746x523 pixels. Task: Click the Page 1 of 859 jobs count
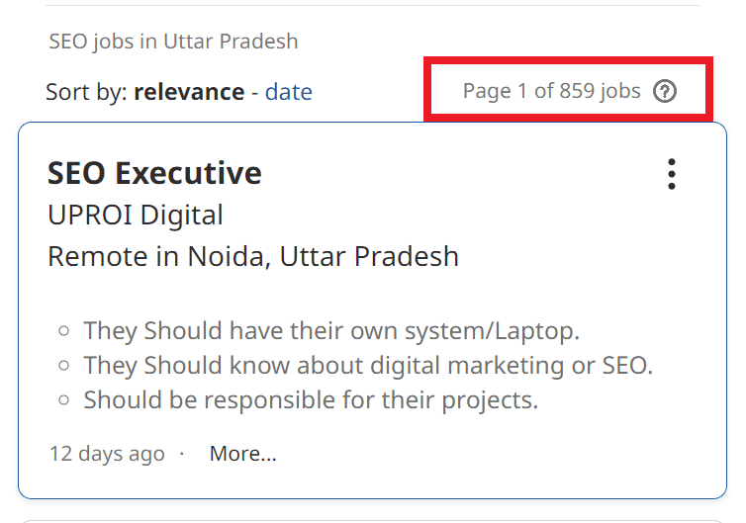(x=551, y=92)
